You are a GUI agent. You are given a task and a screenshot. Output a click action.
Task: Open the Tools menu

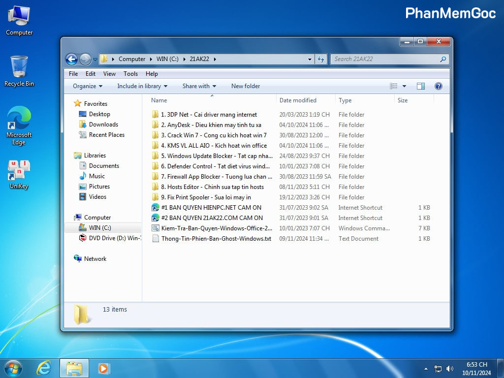click(130, 74)
